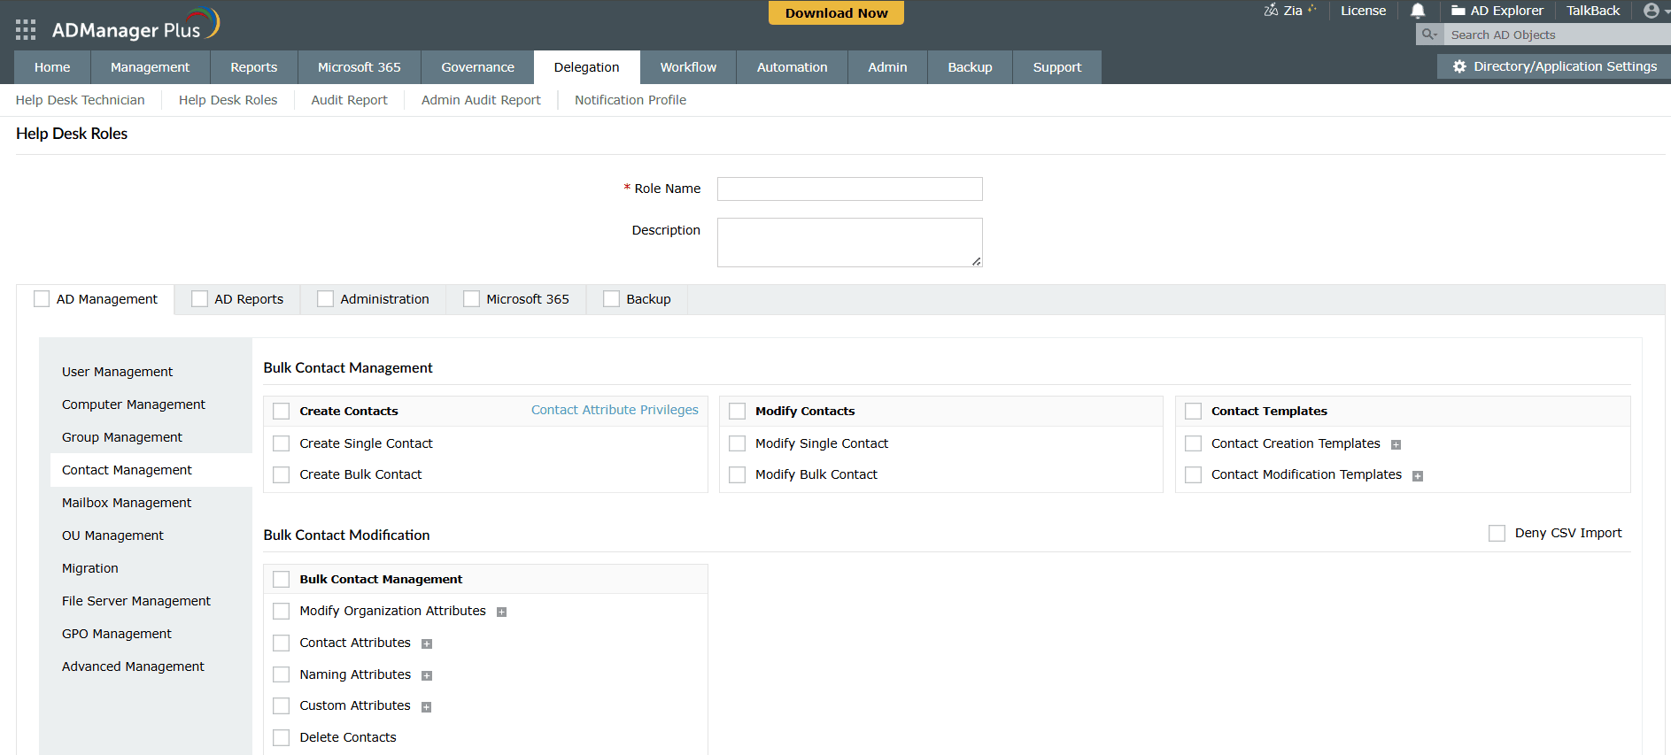Enable the Contact Templates checkbox
1671x755 pixels.
pyautogui.click(x=1193, y=412)
